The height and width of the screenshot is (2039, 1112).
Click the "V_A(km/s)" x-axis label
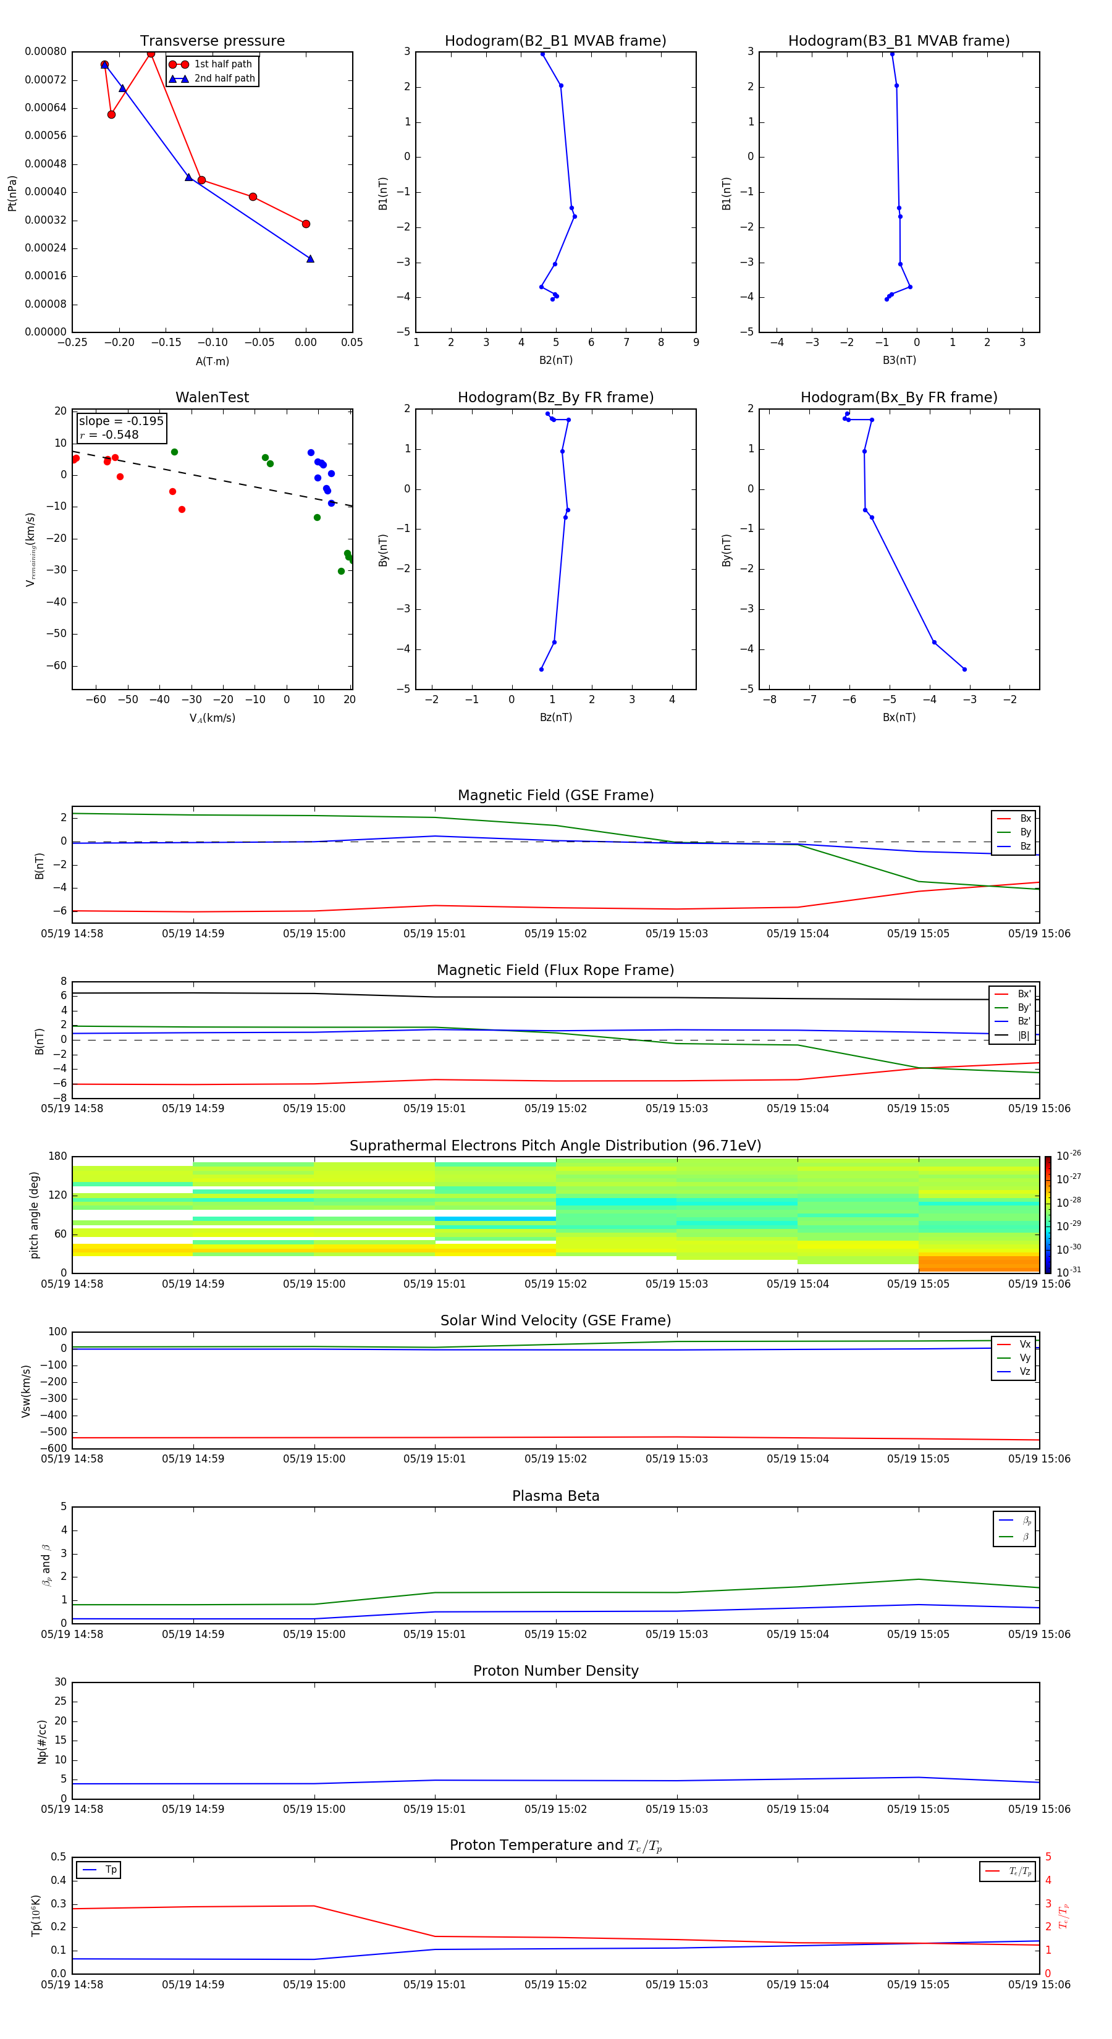pos(212,718)
